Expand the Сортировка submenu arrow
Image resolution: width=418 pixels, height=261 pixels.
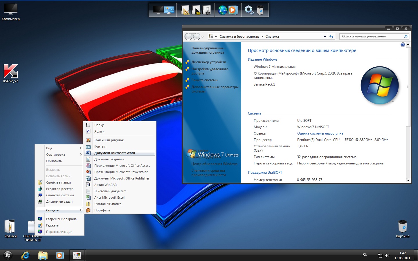(81, 155)
